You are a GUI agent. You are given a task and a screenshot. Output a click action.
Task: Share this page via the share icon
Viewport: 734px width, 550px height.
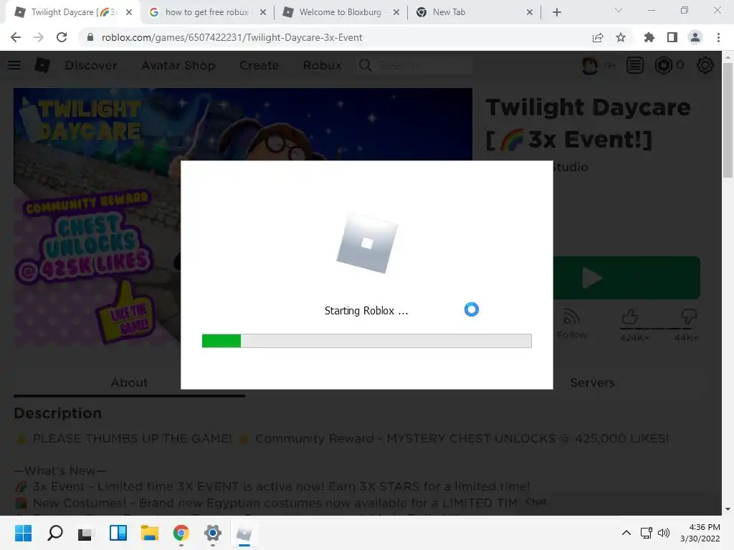(598, 37)
